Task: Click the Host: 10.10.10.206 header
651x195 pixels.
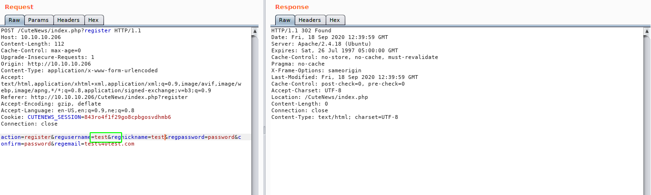Action: click(x=31, y=37)
